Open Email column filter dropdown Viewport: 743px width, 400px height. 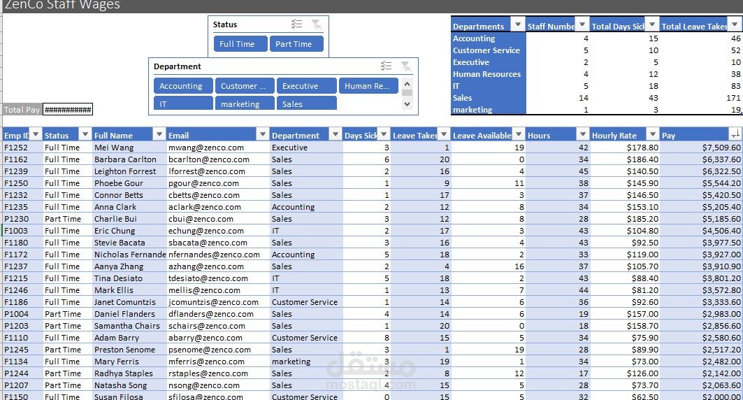coord(263,134)
